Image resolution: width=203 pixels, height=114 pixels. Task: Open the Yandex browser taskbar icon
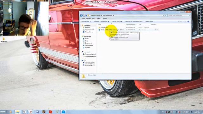tap(30, 112)
